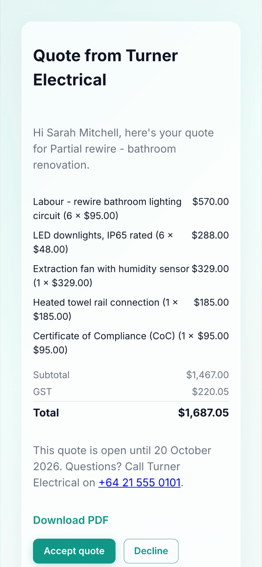Click the $329.00 extraction fan amount
This screenshot has width=262, height=567.
pyautogui.click(x=210, y=269)
